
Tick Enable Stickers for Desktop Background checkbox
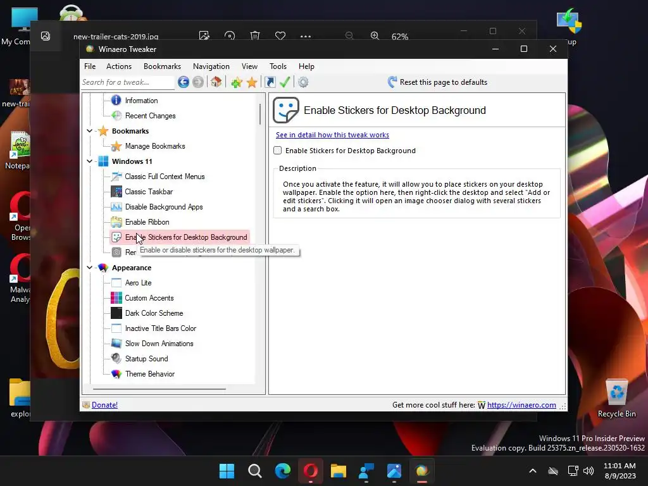point(278,151)
